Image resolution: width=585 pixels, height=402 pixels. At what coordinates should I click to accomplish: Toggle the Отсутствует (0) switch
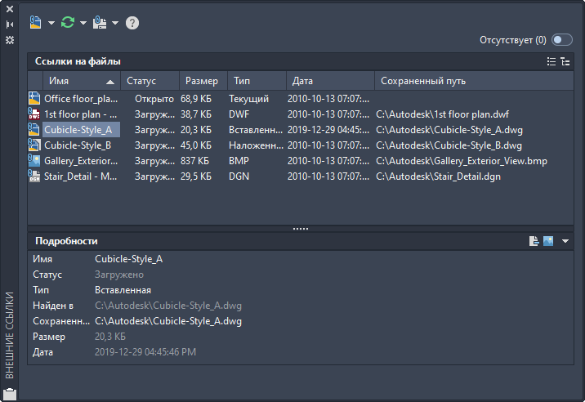[x=562, y=39]
